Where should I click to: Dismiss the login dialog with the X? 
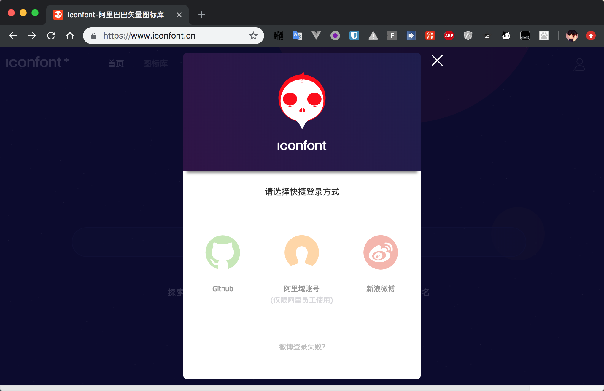pos(437,61)
